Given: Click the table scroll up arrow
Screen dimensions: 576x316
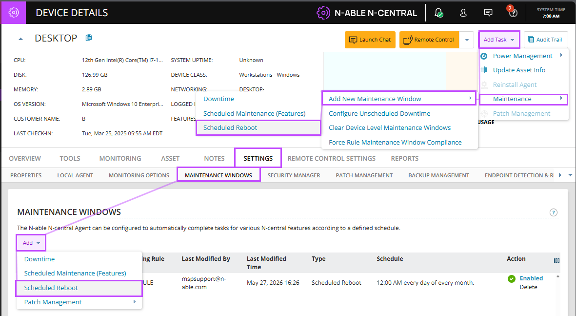Looking at the screenshot, I should pos(558,276).
